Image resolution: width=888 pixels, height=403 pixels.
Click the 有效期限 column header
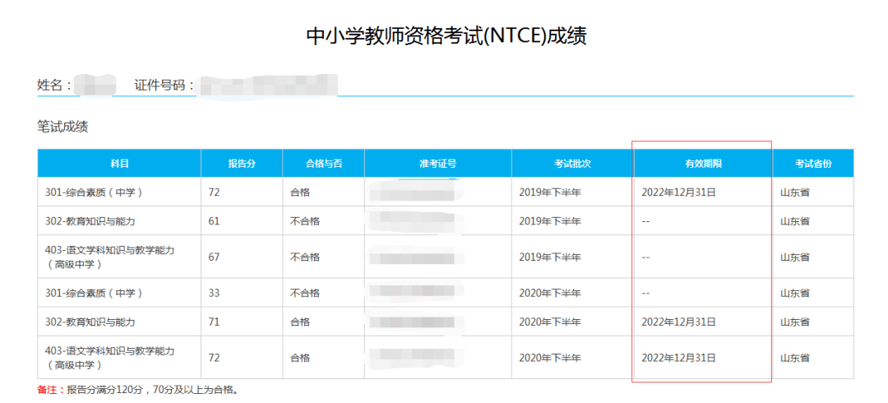coord(703,164)
